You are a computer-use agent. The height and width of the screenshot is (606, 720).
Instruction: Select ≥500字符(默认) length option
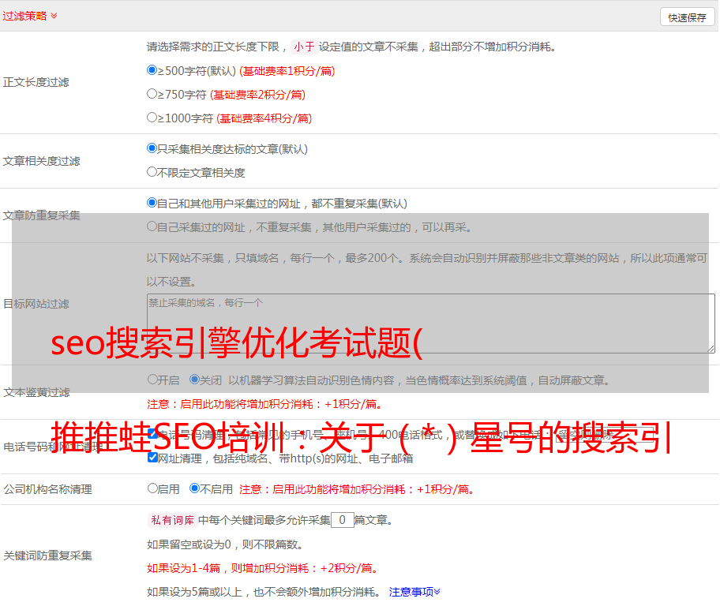pos(152,69)
